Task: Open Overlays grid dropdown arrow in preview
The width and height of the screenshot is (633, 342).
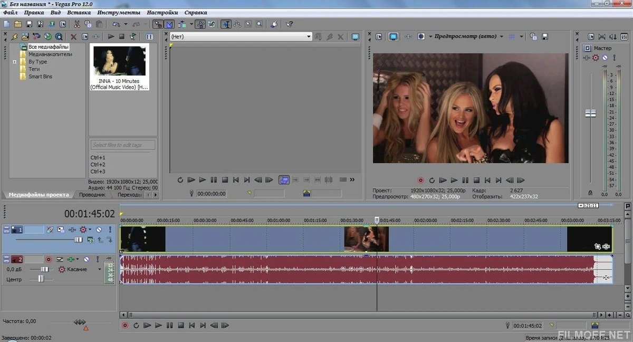Action: pyautogui.click(x=522, y=36)
